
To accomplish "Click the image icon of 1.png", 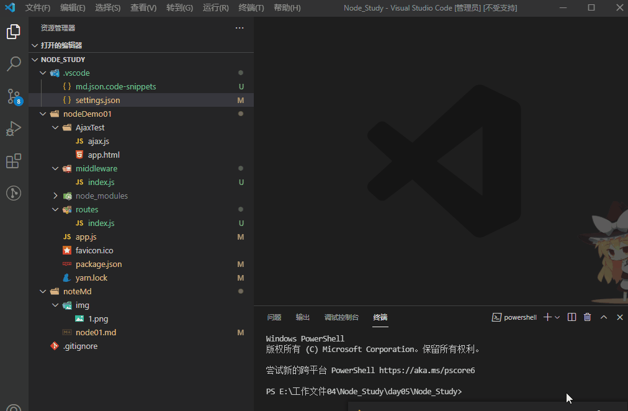I will point(79,319).
